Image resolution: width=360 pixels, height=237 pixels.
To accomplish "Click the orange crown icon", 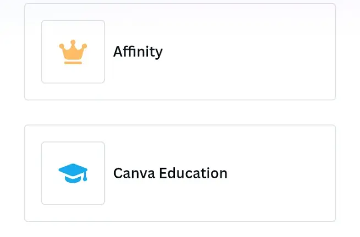I will click(73, 52).
